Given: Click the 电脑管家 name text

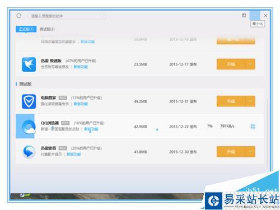Looking at the screenshot, I should (x=48, y=97).
